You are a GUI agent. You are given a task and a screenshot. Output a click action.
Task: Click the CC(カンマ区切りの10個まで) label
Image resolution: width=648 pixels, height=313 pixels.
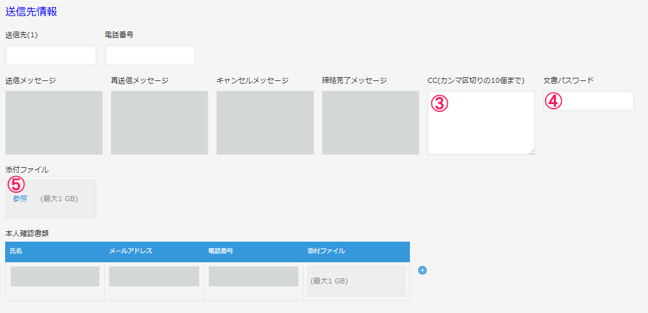[x=476, y=80]
